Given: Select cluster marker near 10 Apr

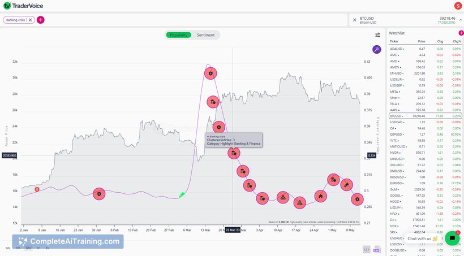Looking at the screenshot, I should (x=283, y=197).
